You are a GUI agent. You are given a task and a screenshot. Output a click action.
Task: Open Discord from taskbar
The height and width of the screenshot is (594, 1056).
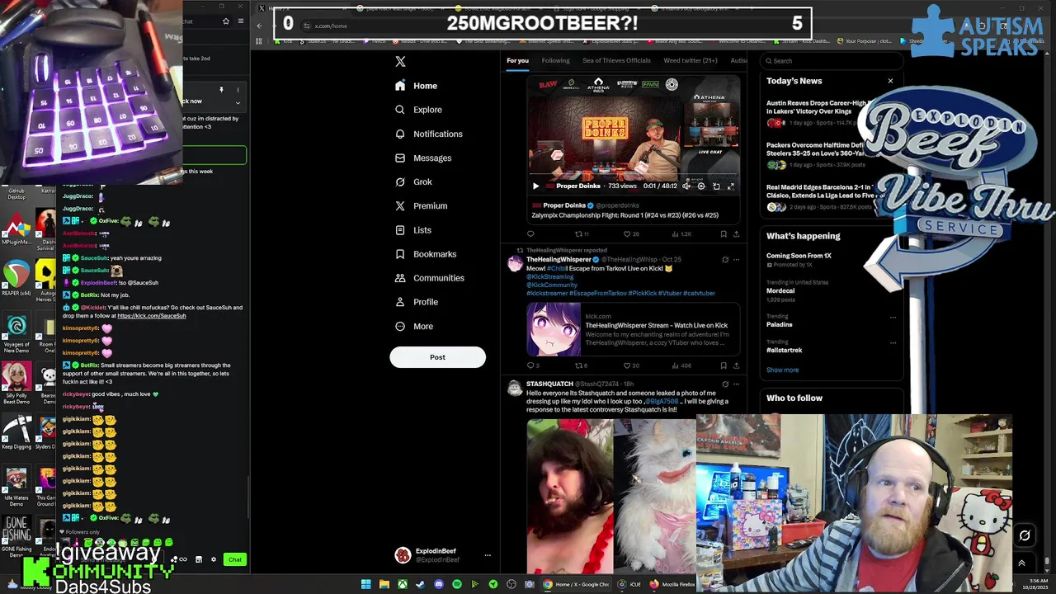pyautogui.click(x=438, y=584)
